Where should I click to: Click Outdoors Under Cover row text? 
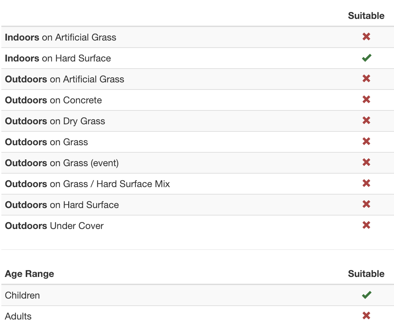(54, 226)
